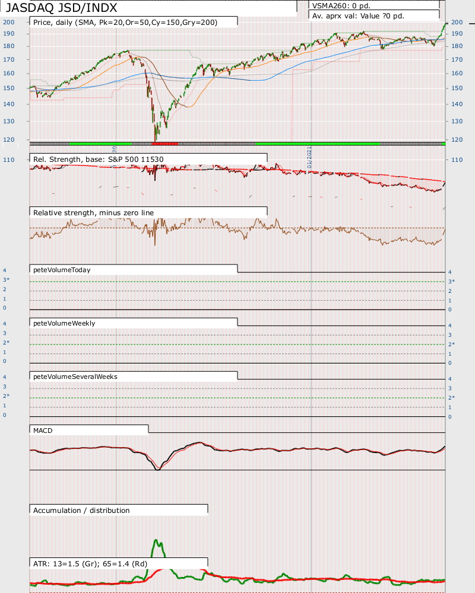Click the 150 price label on the right axis
Screen dimensions: 475x593
click(x=457, y=88)
